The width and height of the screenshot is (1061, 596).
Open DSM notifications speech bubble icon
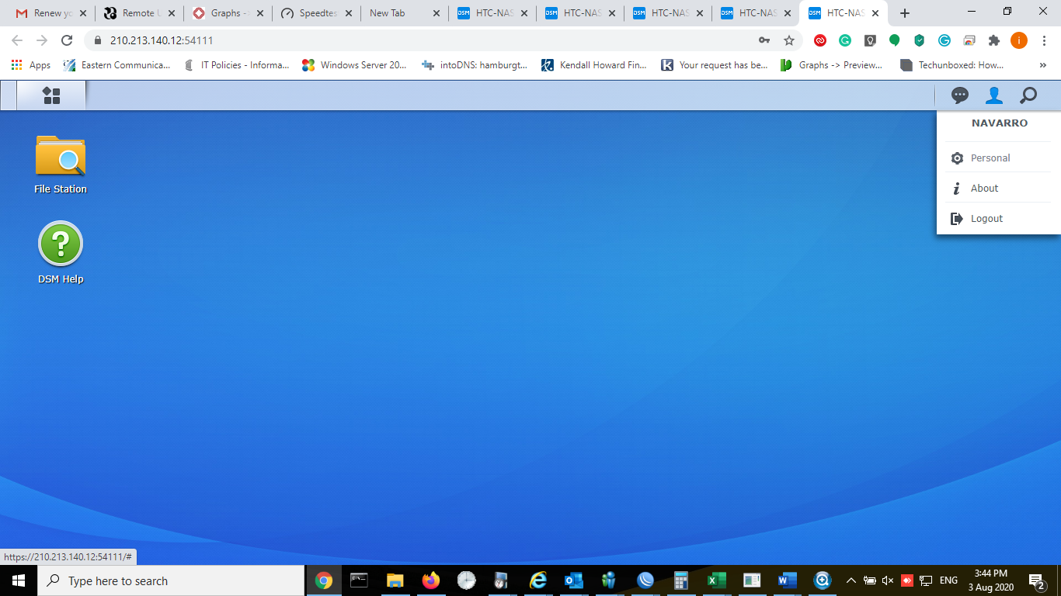pos(960,95)
